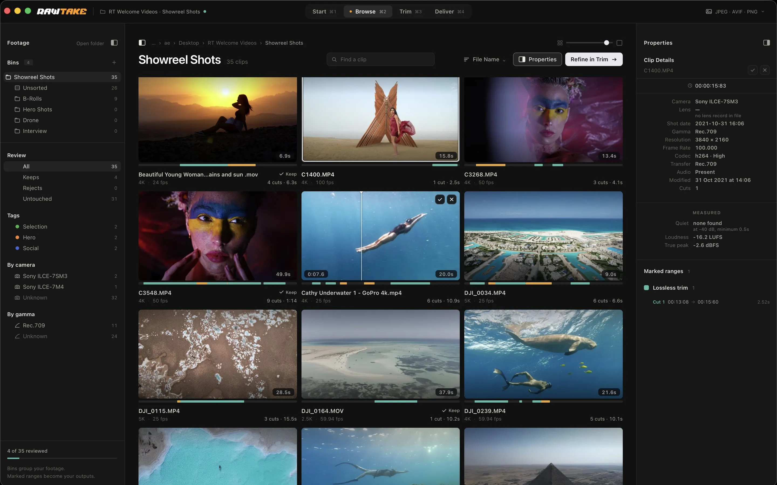Viewport: 777px width, 485px height.
Task: Show only Untouched clips in Review
Action: (62, 199)
